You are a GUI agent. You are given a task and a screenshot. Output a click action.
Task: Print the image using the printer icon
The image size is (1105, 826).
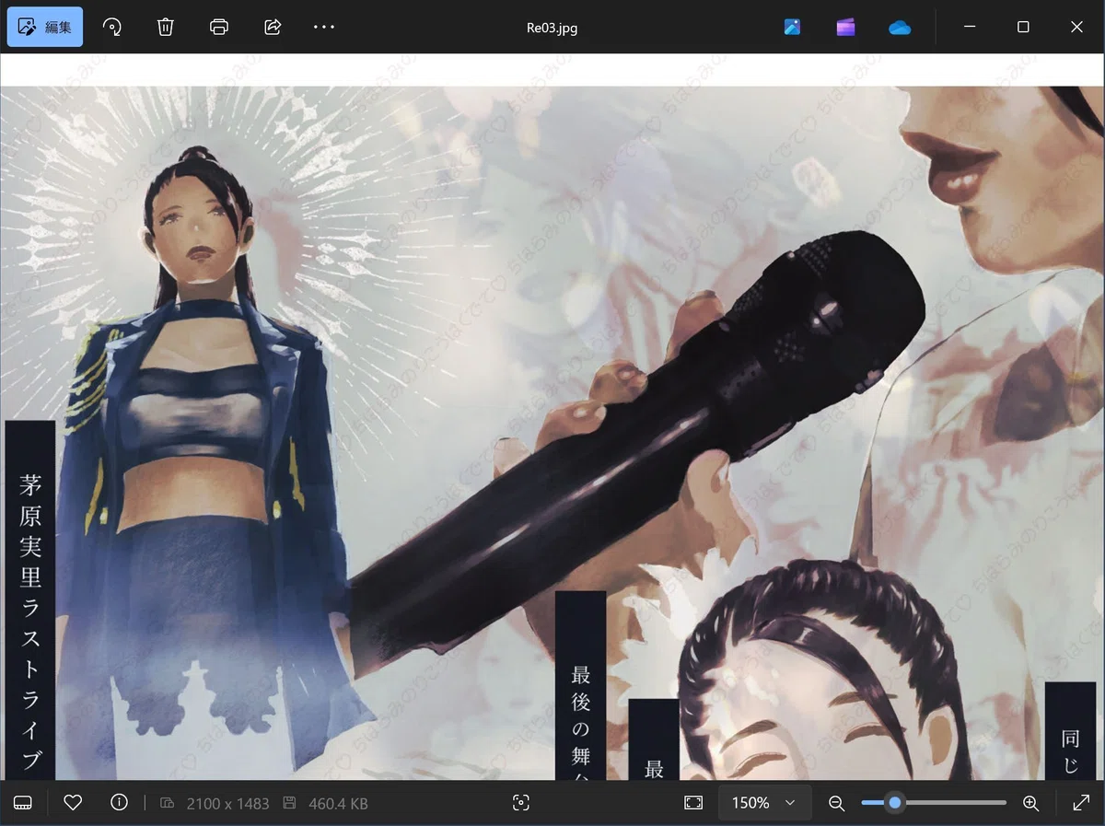[x=219, y=27]
